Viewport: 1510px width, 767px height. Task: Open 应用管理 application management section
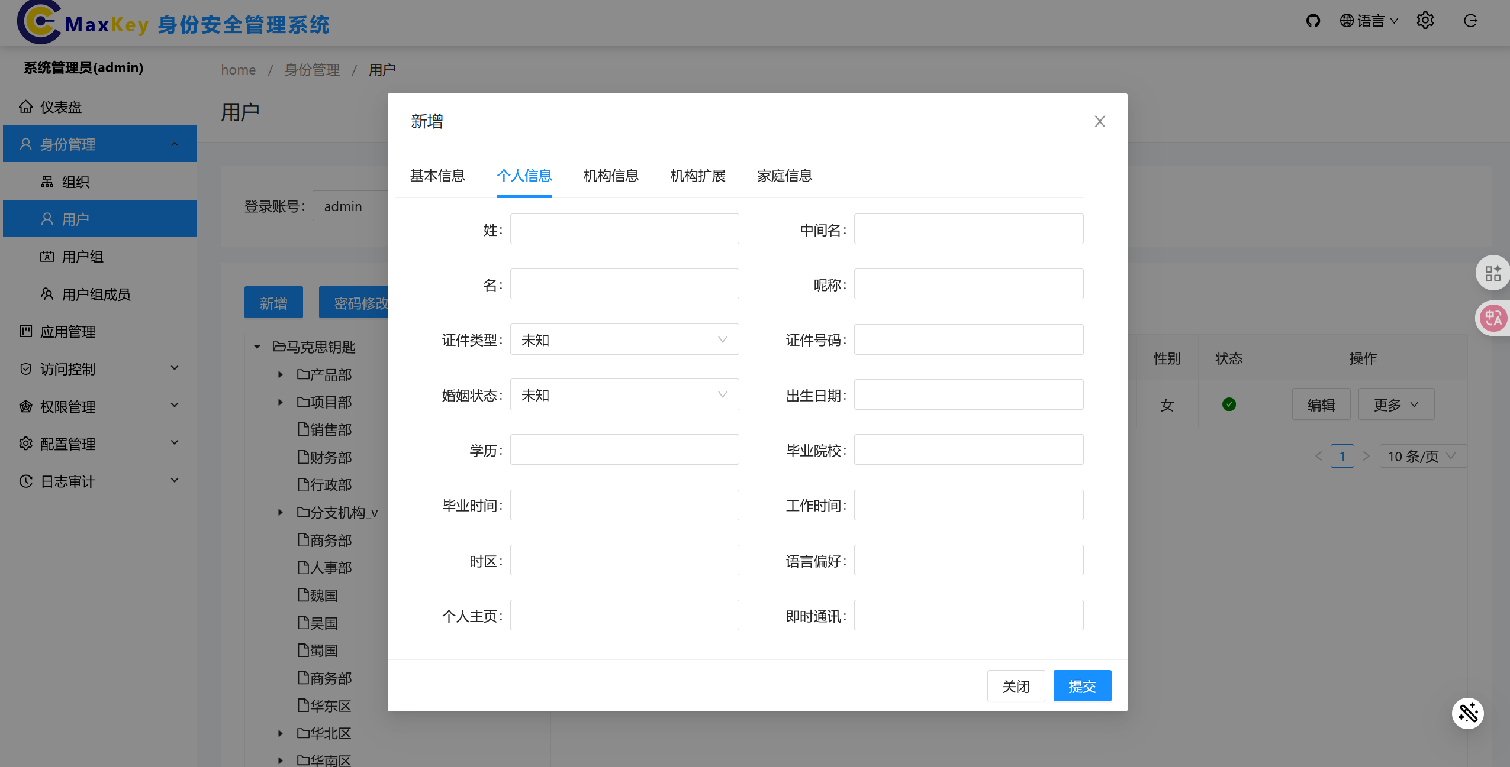tap(67, 332)
